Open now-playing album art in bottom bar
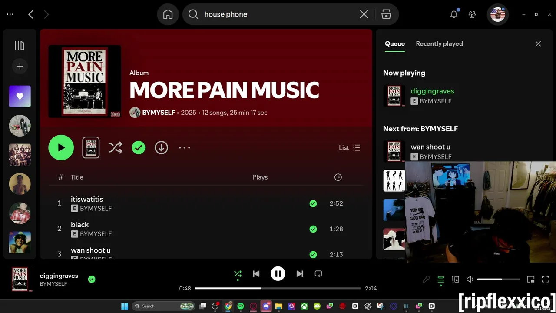The height and width of the screenshot is (313, 556). point(20,279)
